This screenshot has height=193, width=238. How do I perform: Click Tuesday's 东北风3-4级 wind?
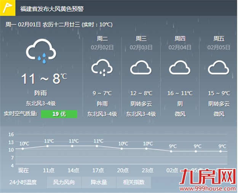[102, 114]
